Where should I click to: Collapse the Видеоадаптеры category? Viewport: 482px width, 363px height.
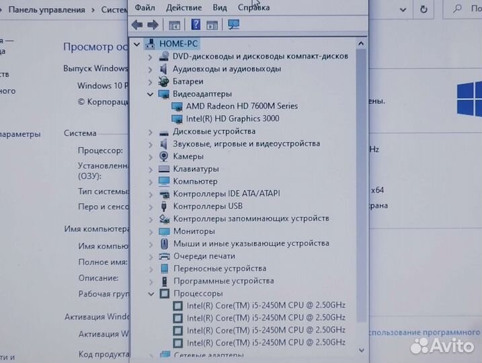pyautogui.click(x=150, y=94)
